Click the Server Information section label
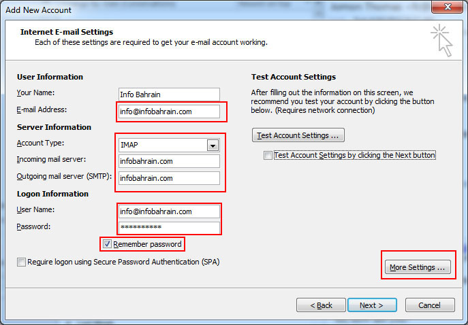This screenshot has height=325, width=468. (x=54, y=127)
